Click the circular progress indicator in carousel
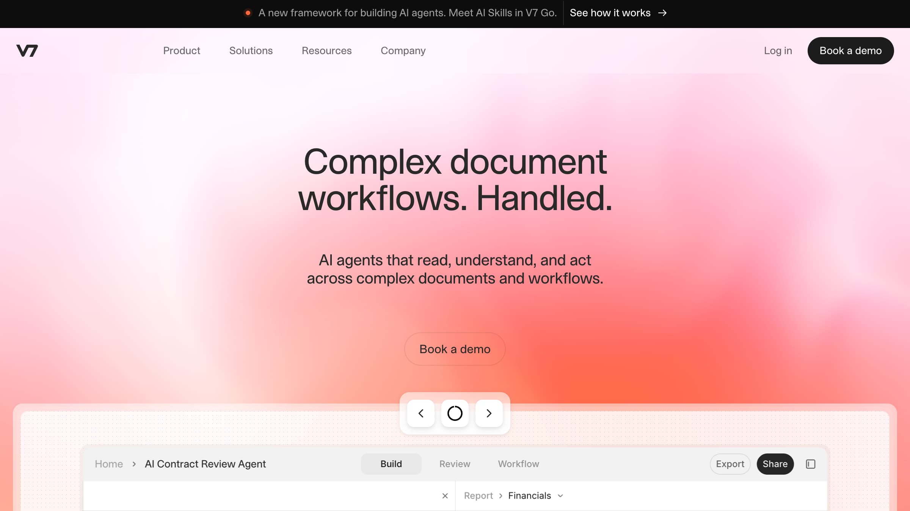Viewport: 910px width, 511px height. (x=455, y=413)
